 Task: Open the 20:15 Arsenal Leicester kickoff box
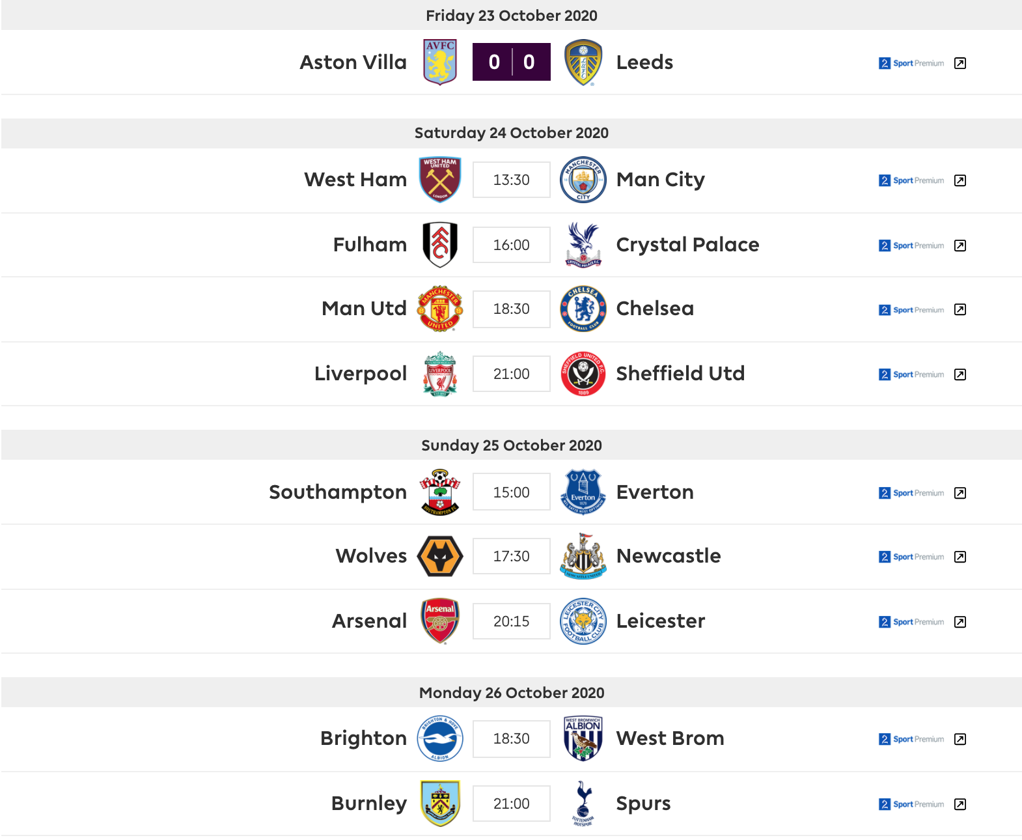point(512,621)
